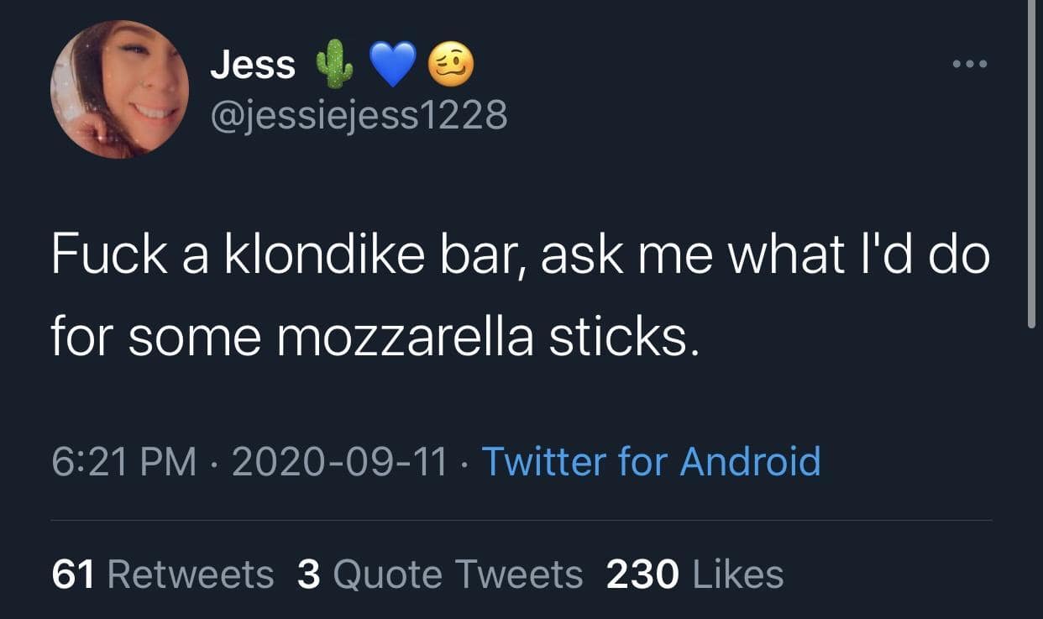Viewport: 1043px width, 619px height.
Task: Open the @jessiejess1228 handle link
Action: coord(359,114)
